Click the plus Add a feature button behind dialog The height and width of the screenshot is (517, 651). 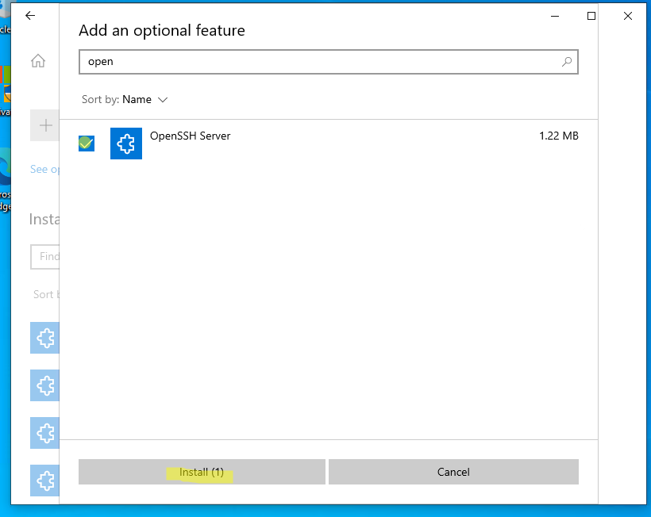pos(44,125)
